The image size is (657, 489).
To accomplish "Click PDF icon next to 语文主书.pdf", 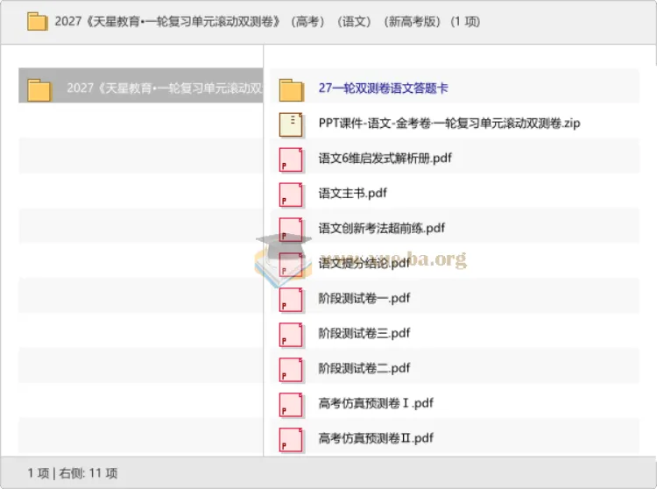I will 291,195.
